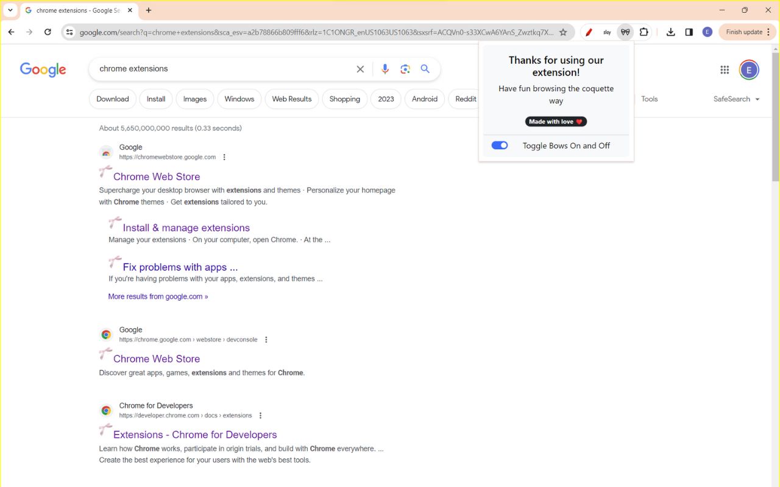Select the Windows filter chip
This screenshot has width=780, height=487.
pyautogui.click(x=239, y=99)
